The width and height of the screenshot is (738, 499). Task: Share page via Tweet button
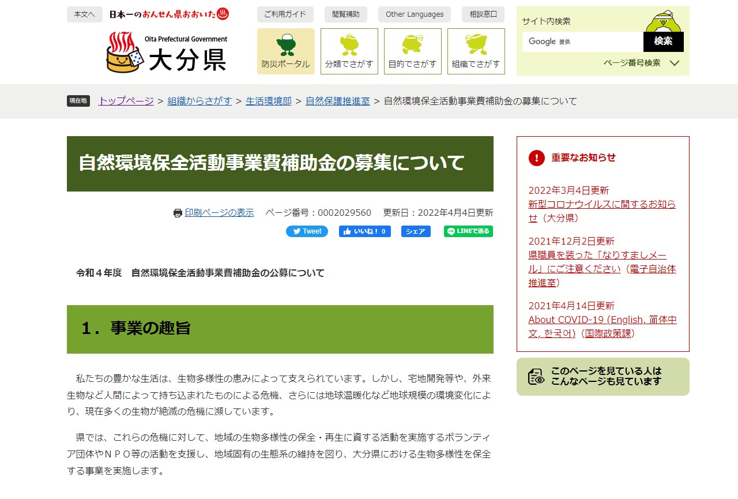307,231
